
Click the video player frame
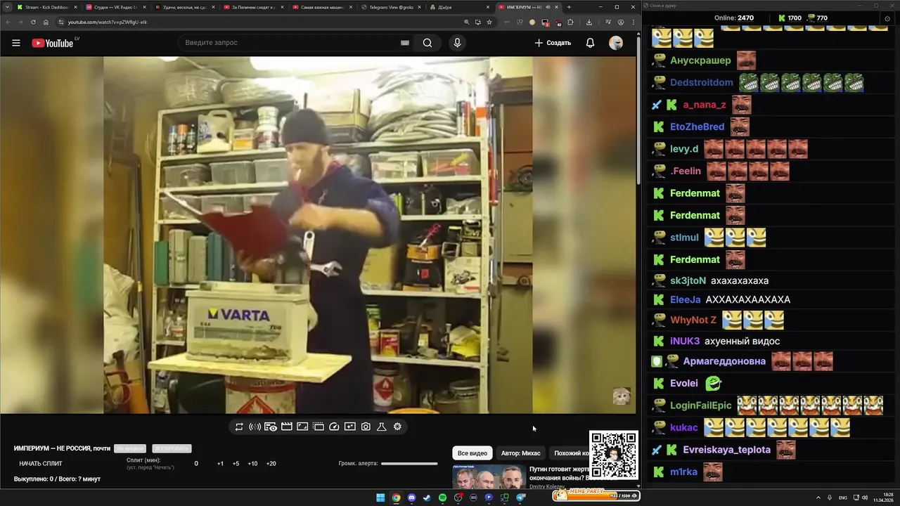pos(318,235)
